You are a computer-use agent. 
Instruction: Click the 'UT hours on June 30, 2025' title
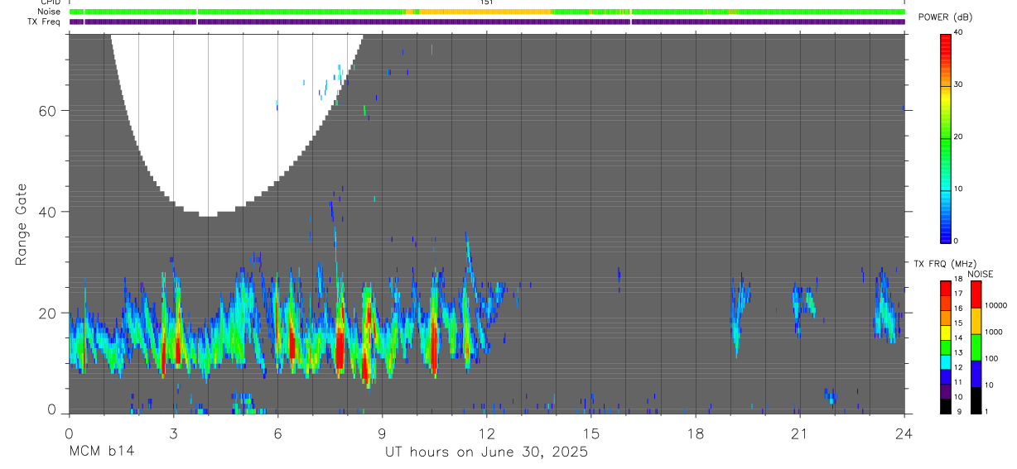486,452
